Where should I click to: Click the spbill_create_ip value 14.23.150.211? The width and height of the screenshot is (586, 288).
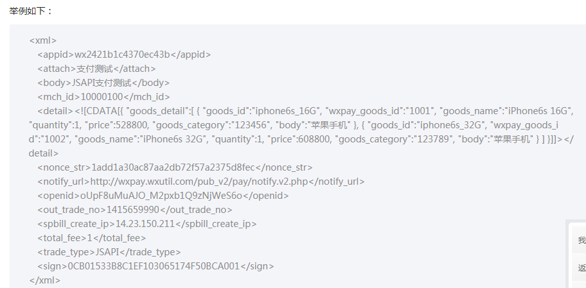[x=145, y=224]
